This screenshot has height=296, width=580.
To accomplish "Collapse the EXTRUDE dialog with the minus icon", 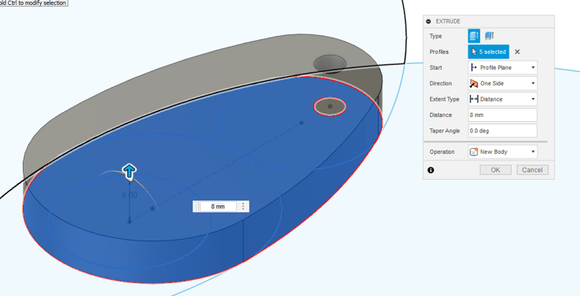I will (428, 21).
